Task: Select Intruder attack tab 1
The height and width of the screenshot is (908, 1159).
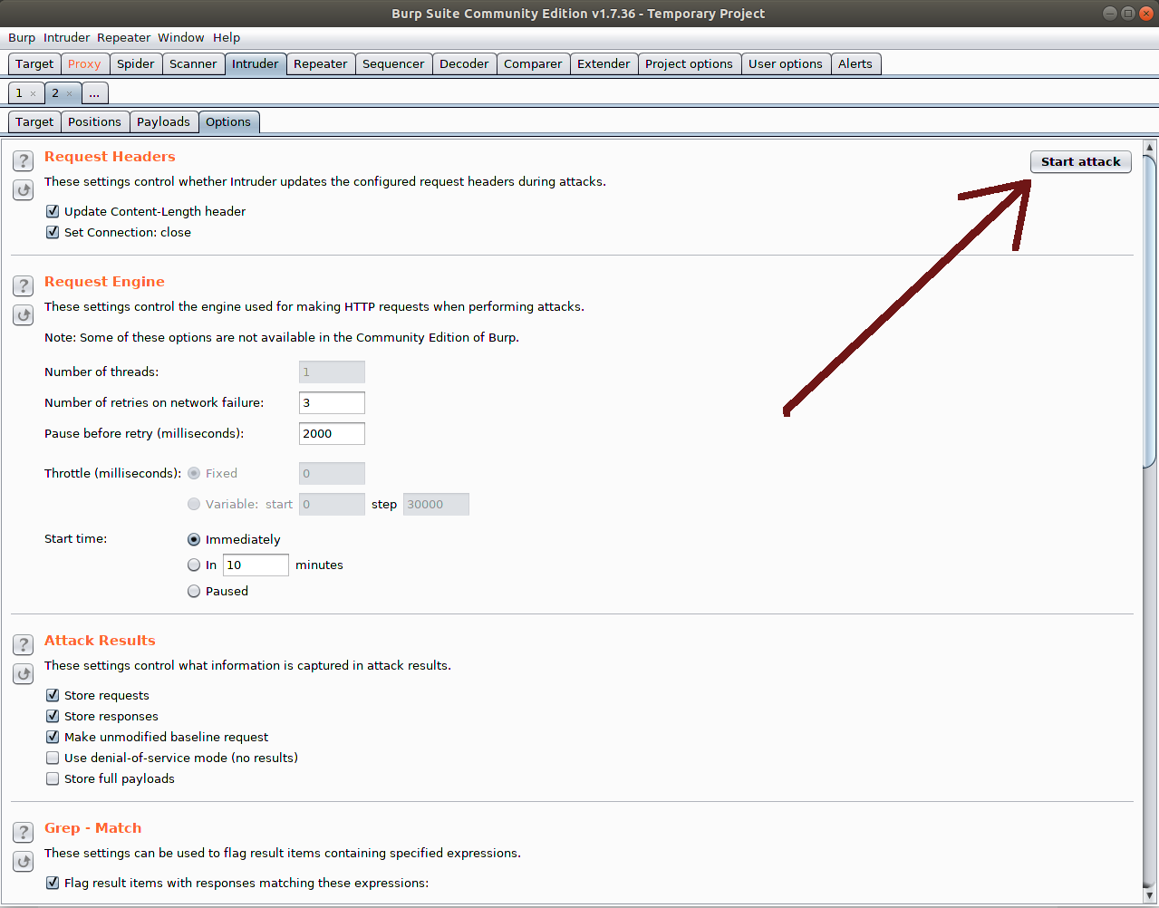Action: tap(19, 93)
